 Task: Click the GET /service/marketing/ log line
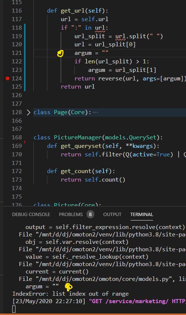(x=99, y=301)
